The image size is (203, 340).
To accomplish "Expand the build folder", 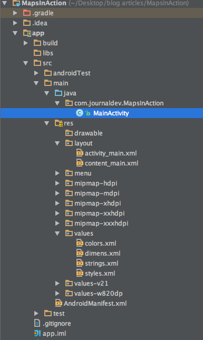I will point(26,43).
